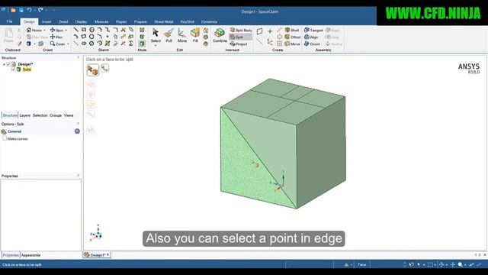Select the Rectangle sketch tool

[x=84, y=30]
